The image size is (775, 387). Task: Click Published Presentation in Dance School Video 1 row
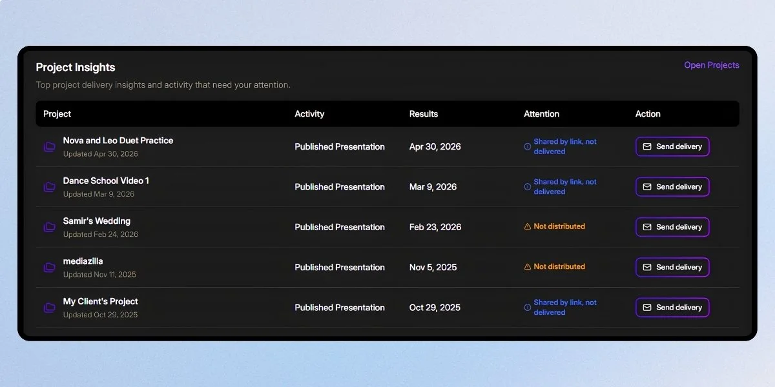pos(340,187)
